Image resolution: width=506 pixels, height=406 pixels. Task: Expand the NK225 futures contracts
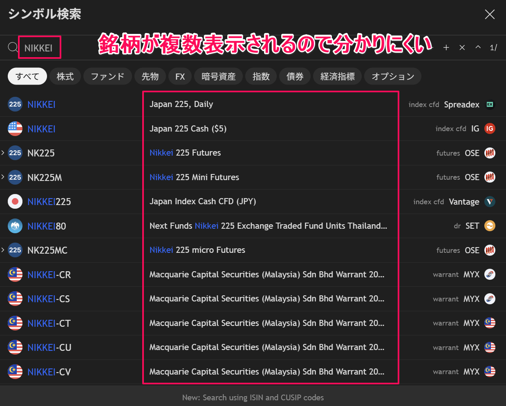pyautogui.click(x=3, y=153)
